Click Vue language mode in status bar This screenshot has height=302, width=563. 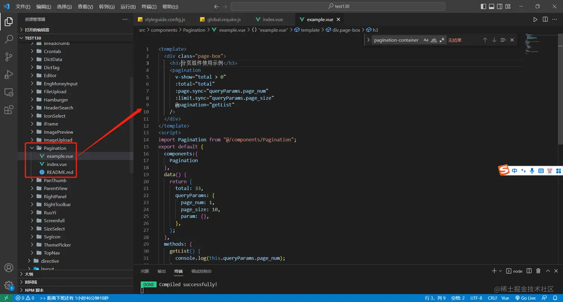pos(505,298)
